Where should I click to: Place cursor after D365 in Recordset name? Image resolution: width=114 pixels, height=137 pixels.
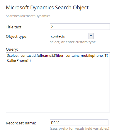coord(60,123)
